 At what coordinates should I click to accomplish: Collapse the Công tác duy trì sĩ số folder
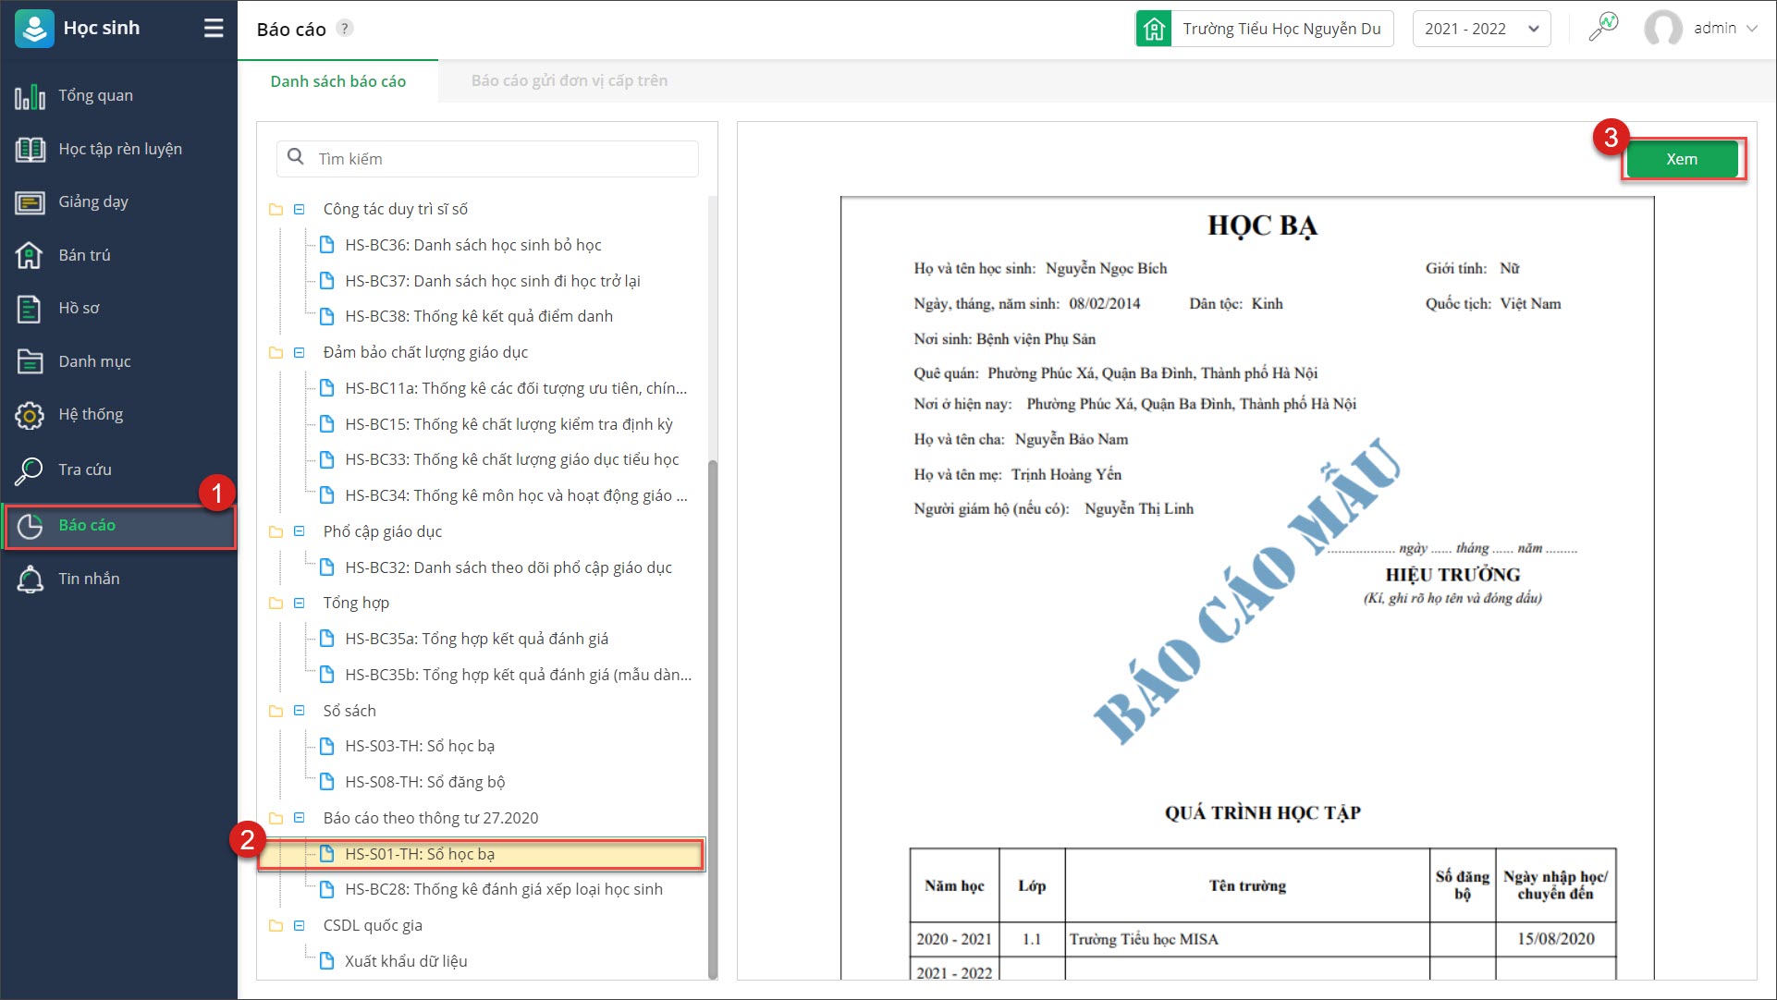coord(299,210)
